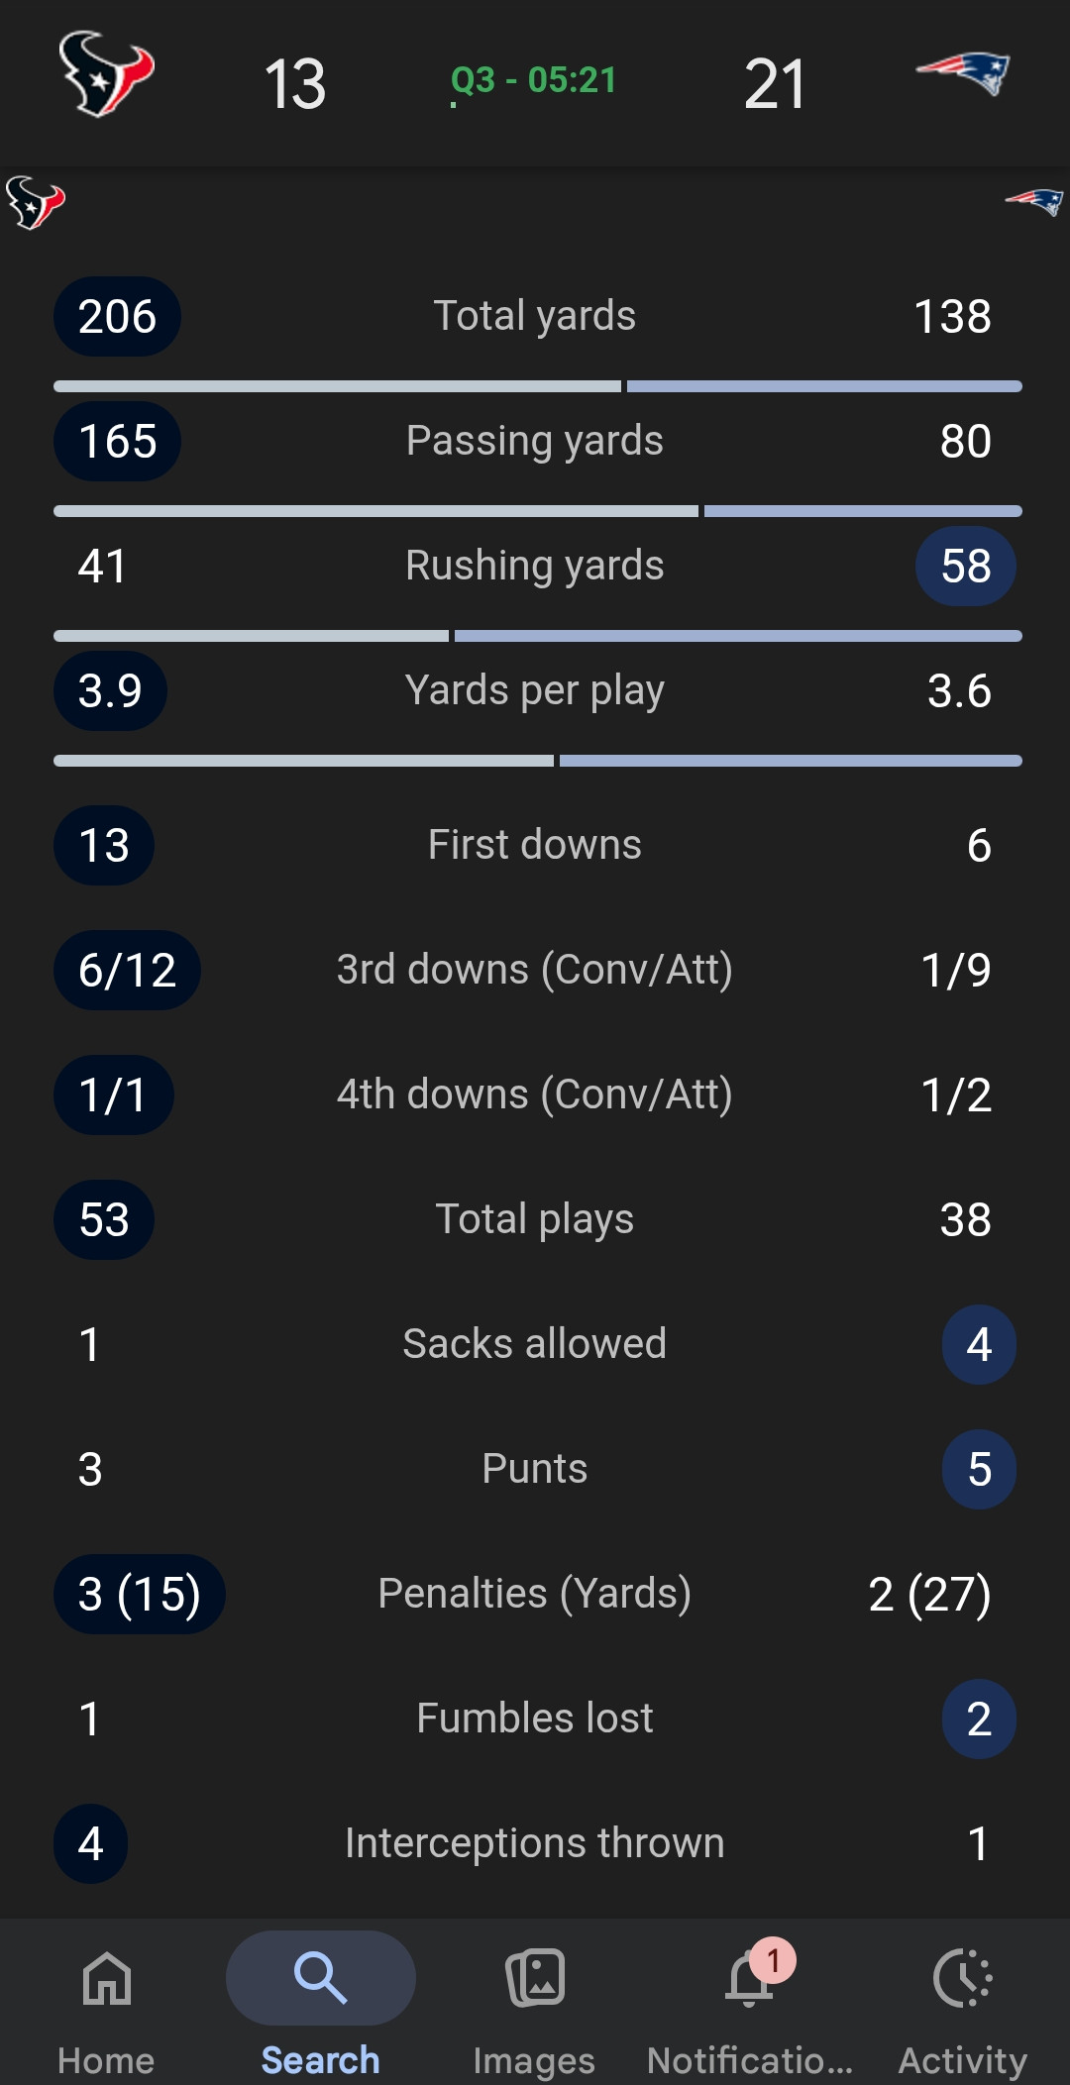
Task: Tap the 3rd downs (Conv/Att) row label
Action: pyautogui.click(x=535, y=970)
